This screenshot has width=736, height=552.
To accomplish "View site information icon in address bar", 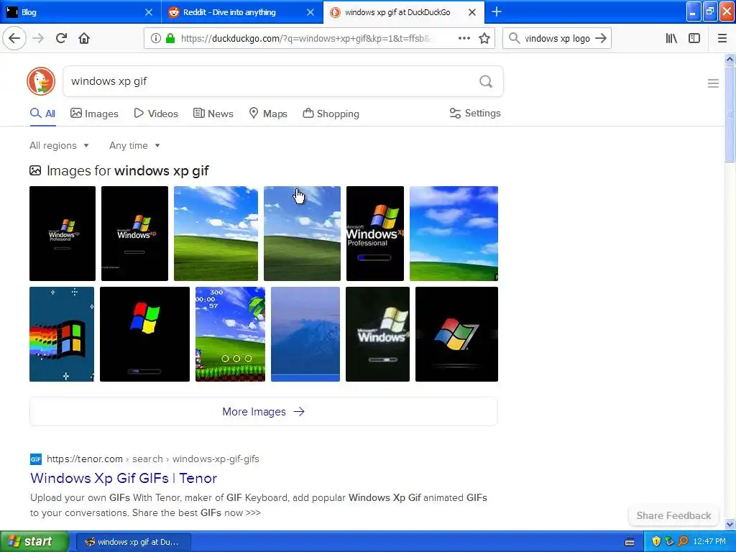I will pos(156,39).
